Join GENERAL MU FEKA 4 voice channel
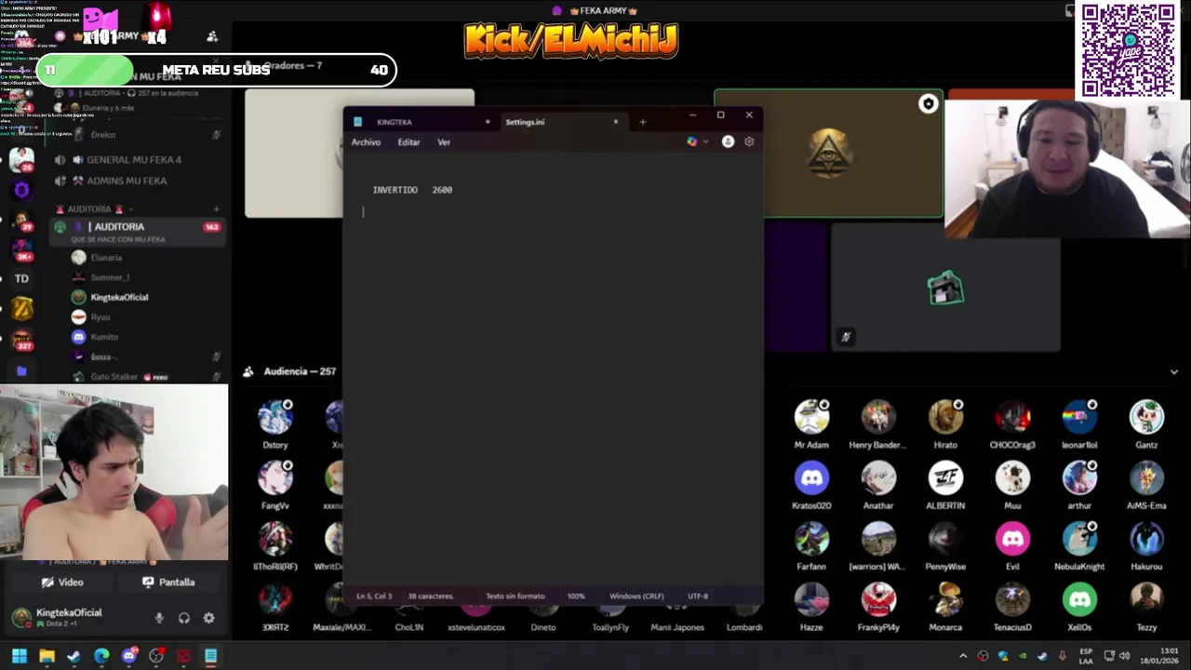Image resolution: width=1191 pixels, height=670 pixels. (x=135, y=160)
